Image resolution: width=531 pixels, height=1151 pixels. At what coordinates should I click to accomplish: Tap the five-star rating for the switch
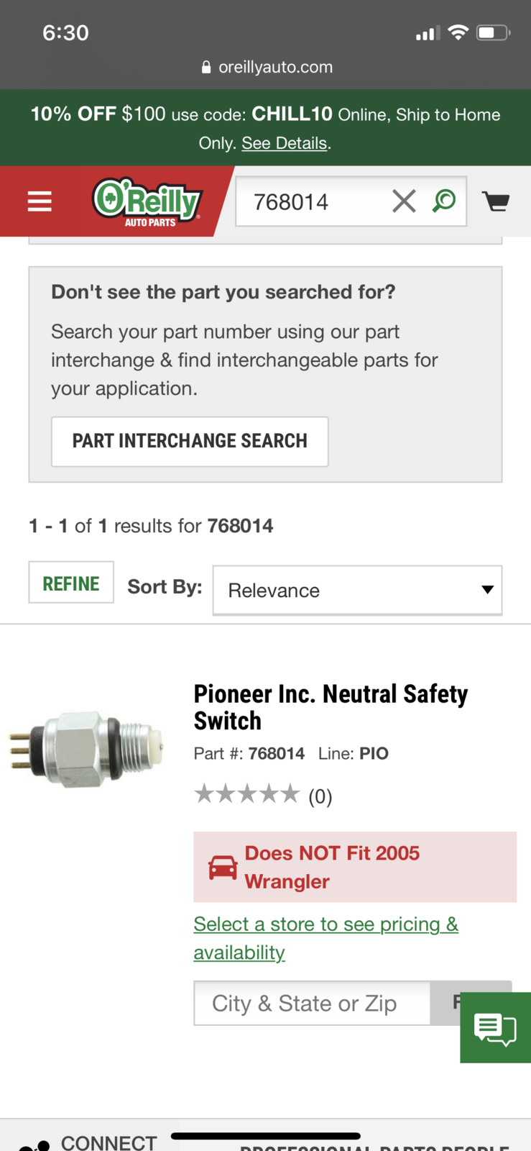tap(246, 795)
